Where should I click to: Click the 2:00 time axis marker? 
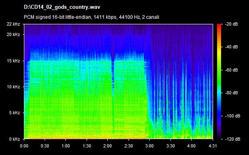(x=108, y=146)
